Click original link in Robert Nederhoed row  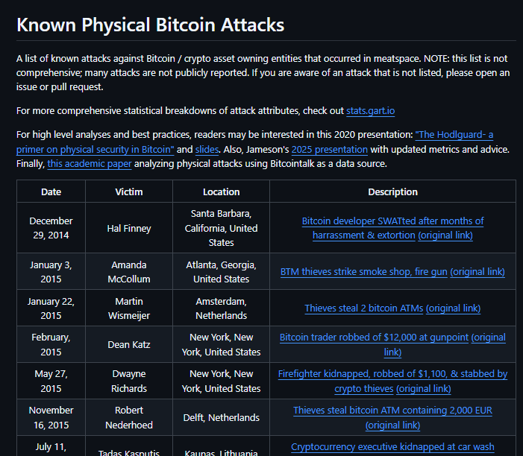pyautogui.click(x=392, y=425)
